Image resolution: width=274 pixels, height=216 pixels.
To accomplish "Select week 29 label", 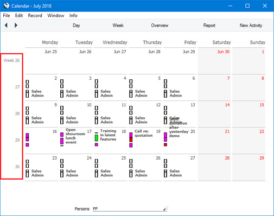I will pos(17,140).
